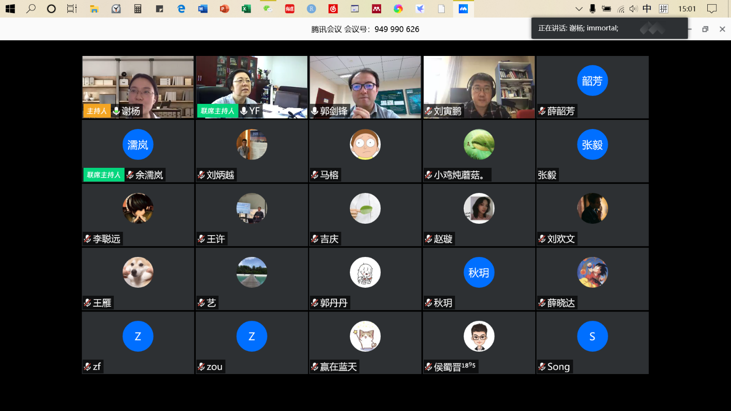Viewport: 731px width, 411px height.
Task: Toggle 谢杨's microphone indicator
Action: point(116,111)
